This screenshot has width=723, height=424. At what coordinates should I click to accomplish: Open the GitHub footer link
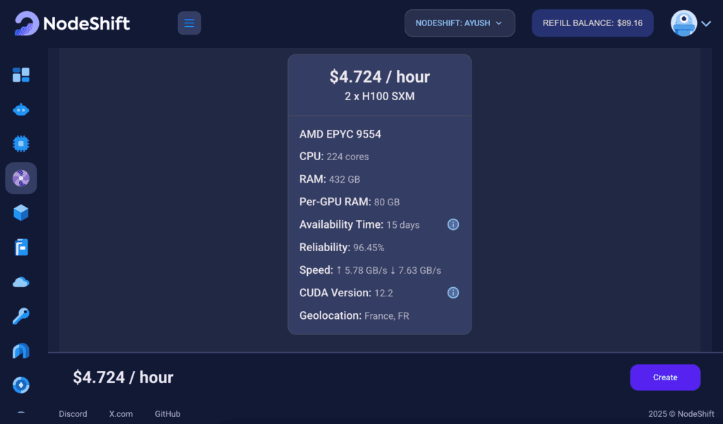[x=167, y=414]
